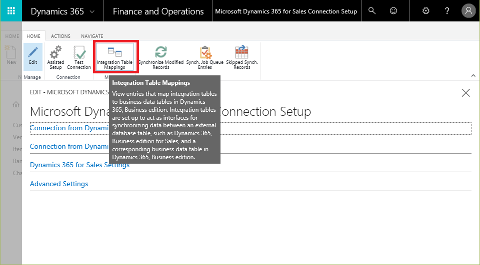This screenshot has height=265, width=480.
Task: Click Finance and Operations header
Action: 158,11
